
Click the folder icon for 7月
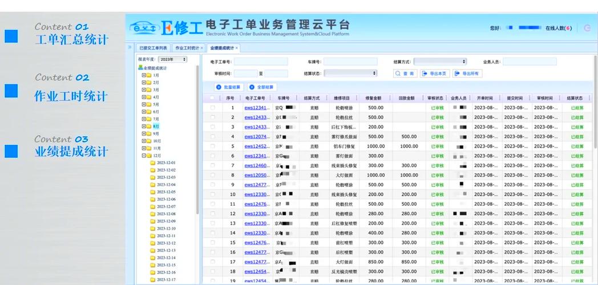coord(149,119)
